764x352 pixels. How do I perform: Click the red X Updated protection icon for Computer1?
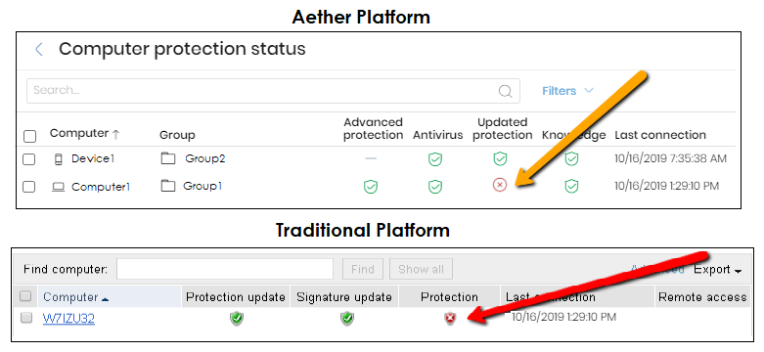point(500,185)
